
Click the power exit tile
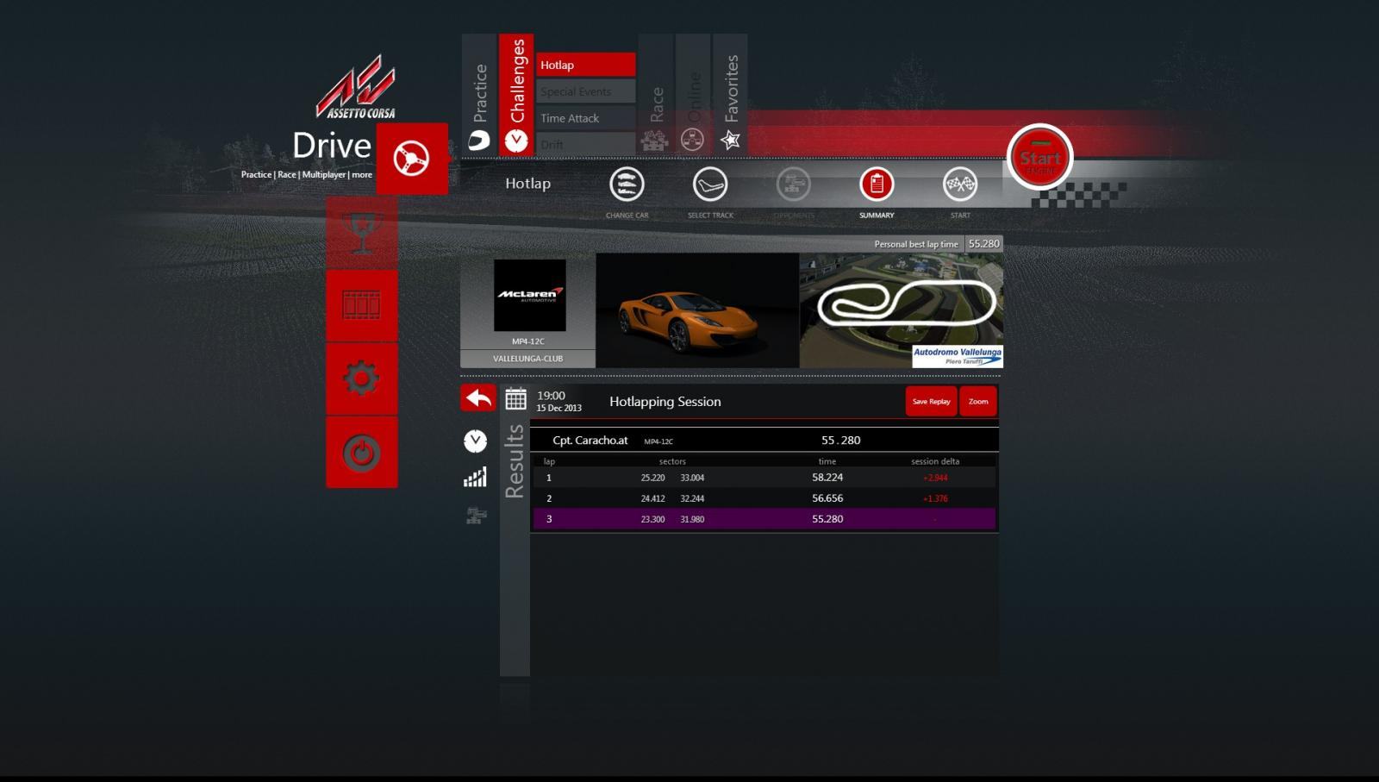point(362,453)
